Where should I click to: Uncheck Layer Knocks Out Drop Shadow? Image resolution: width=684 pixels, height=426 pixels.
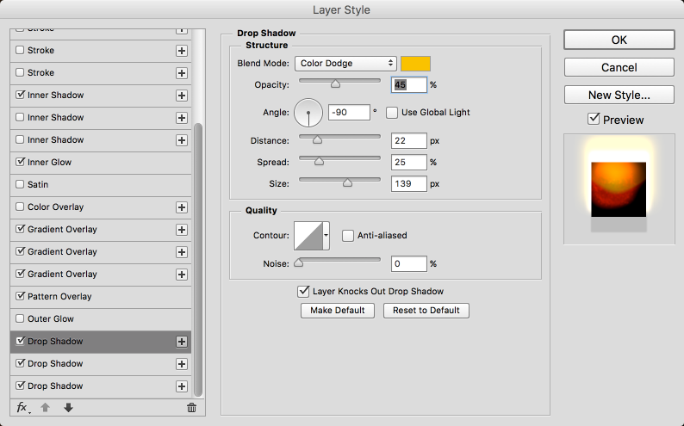click(x=302, y=292)
